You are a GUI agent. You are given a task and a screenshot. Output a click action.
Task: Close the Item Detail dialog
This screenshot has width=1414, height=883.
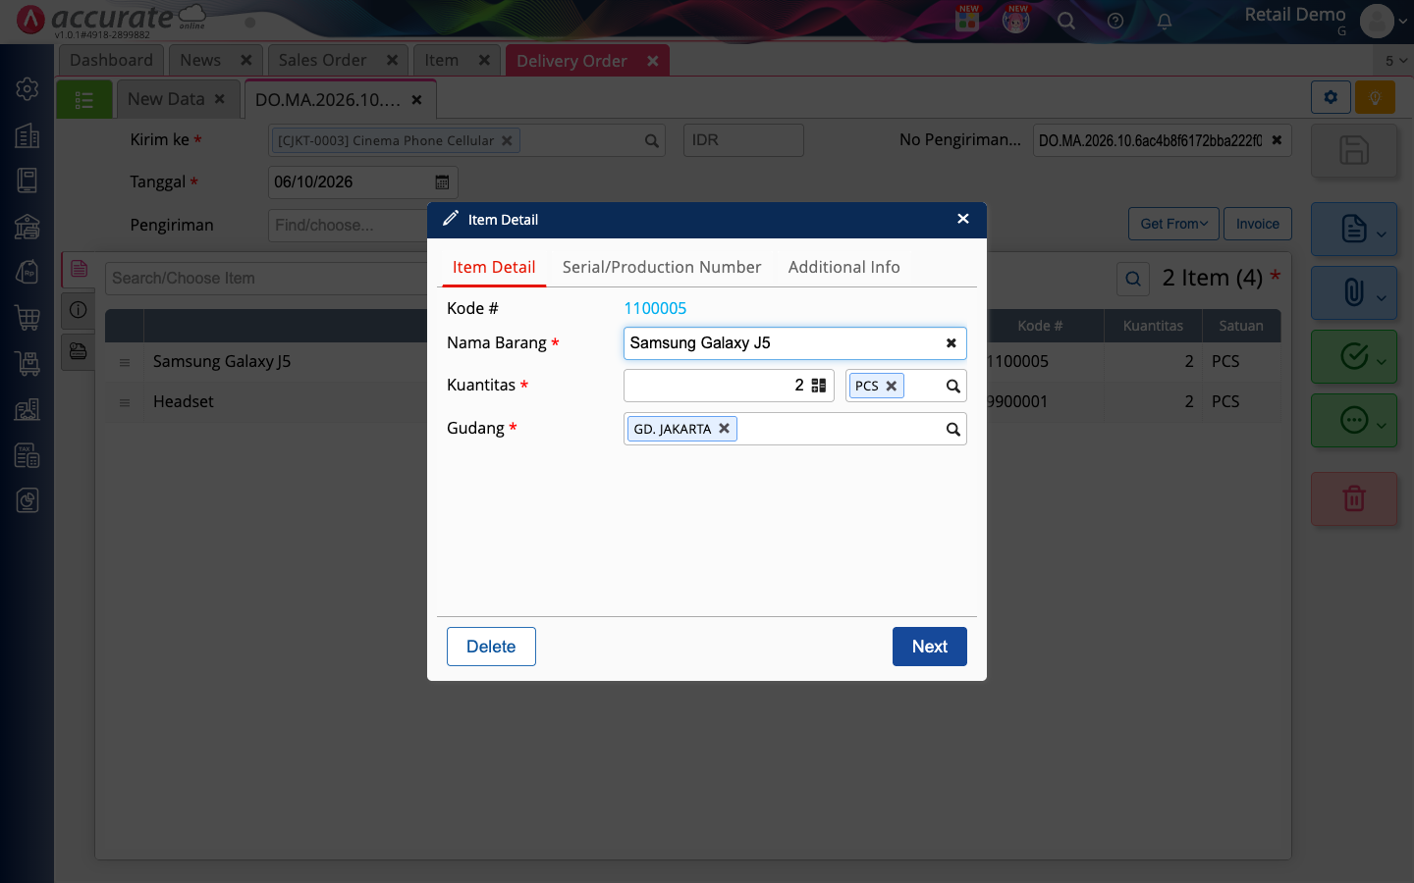[963, 219]
